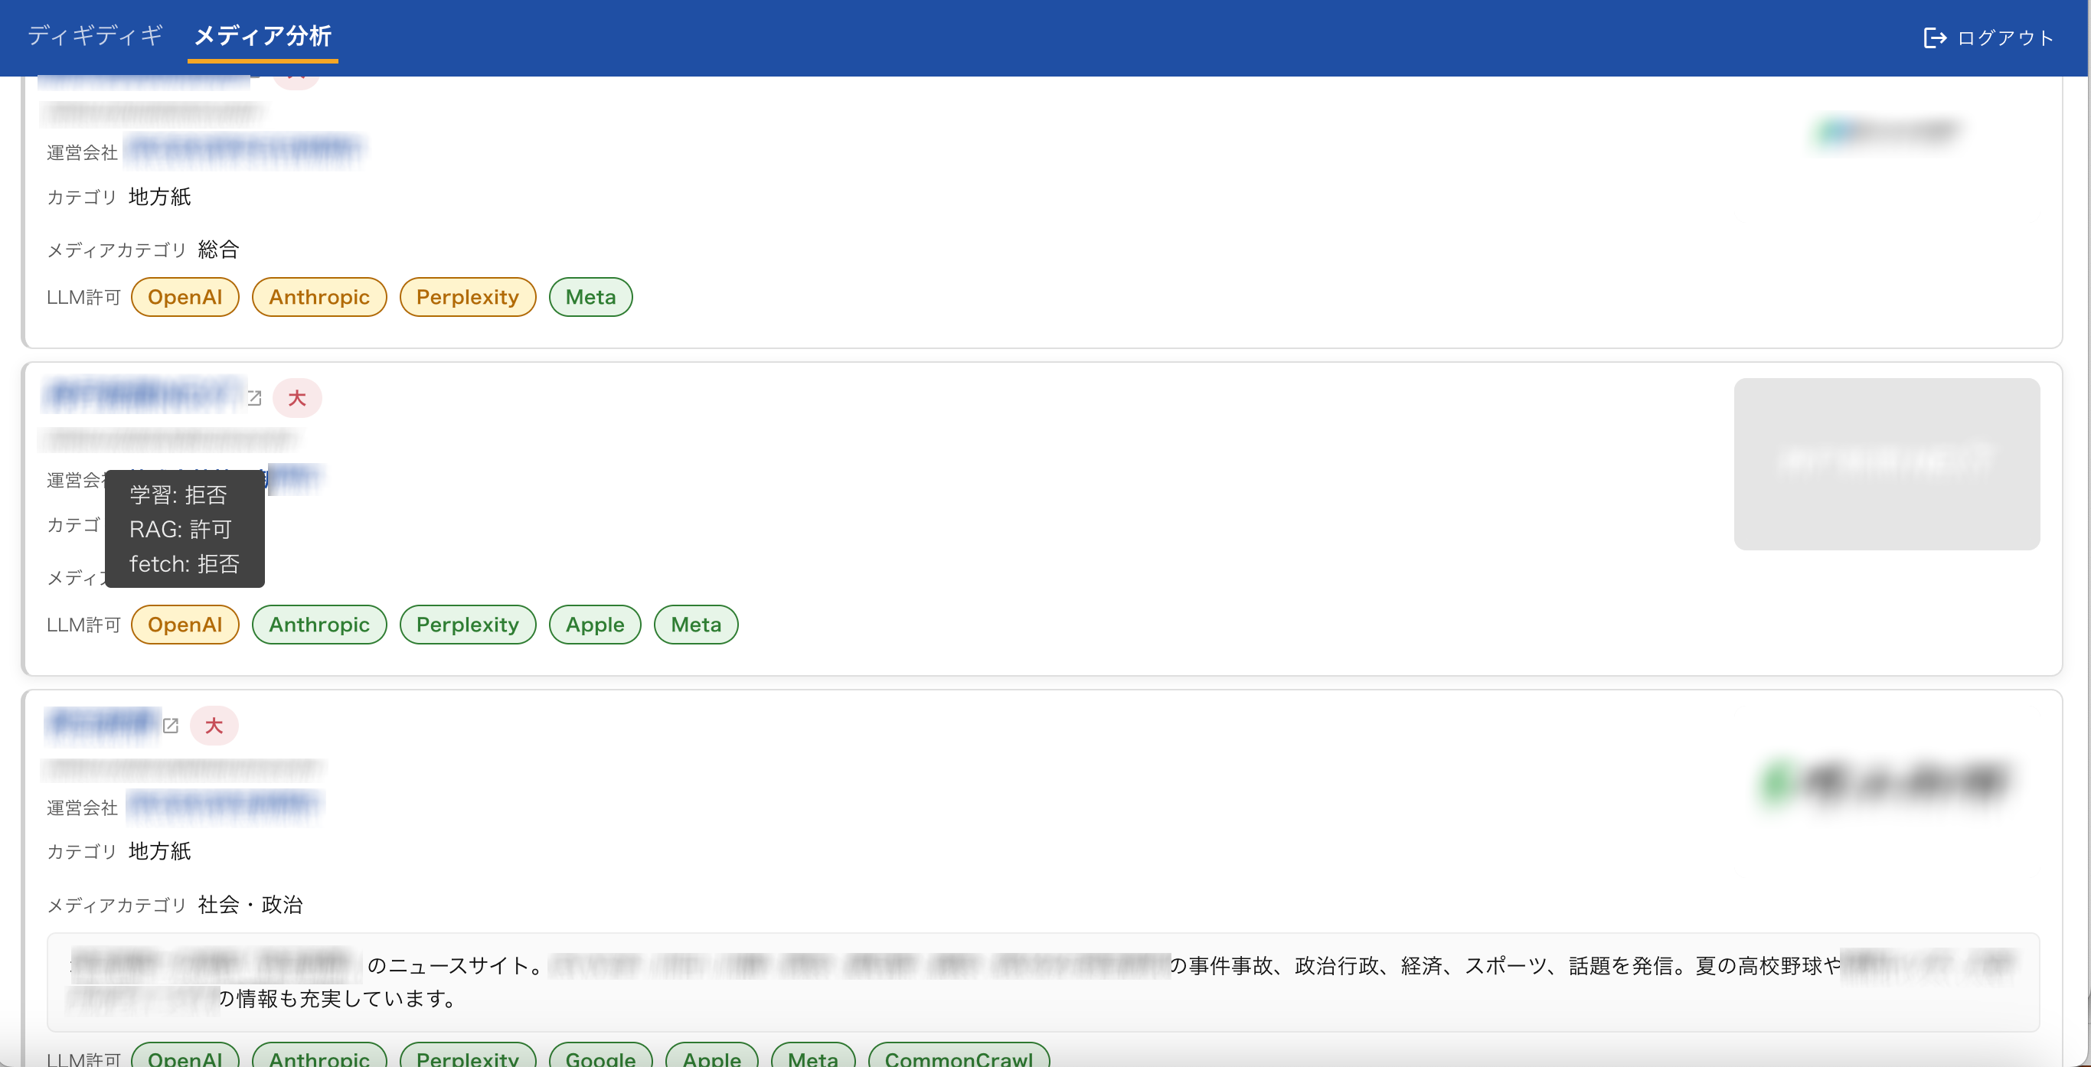Click the blurred site title link in the middle card
Viewport: 2091px width, 1067px height.
click(145, 396)
